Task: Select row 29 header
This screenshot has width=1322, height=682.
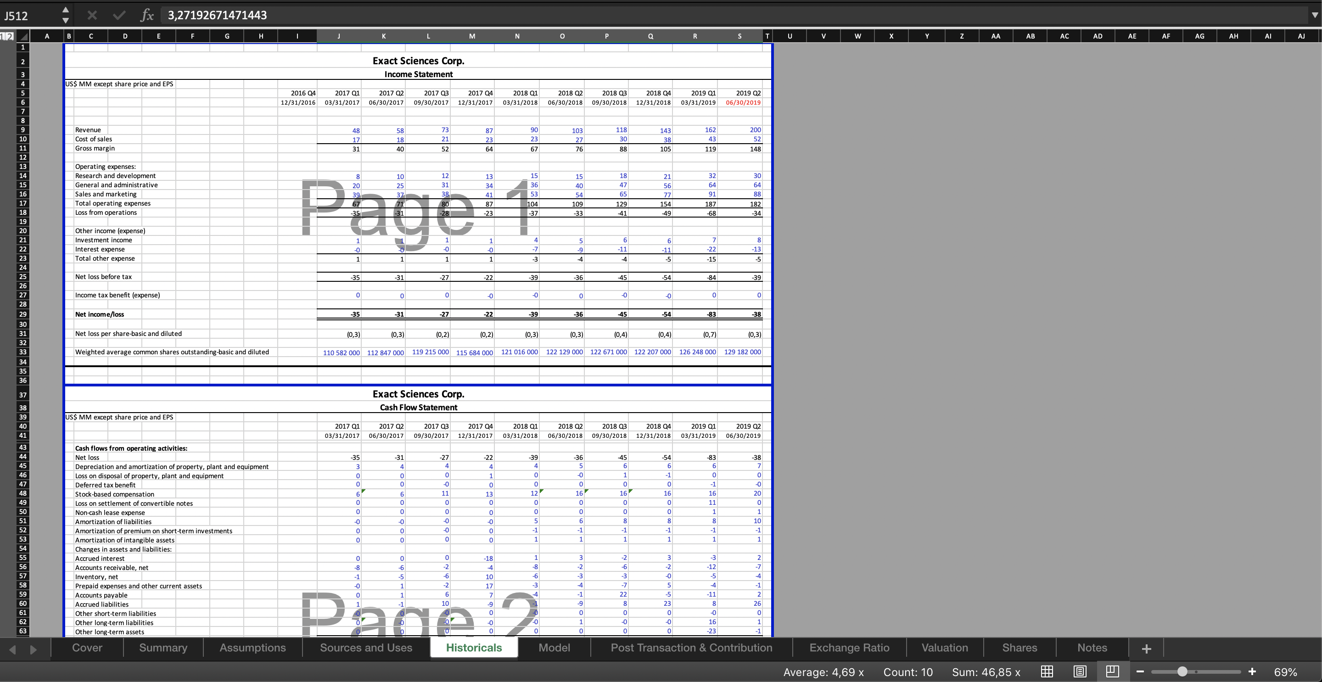Action: coord(22,314)
